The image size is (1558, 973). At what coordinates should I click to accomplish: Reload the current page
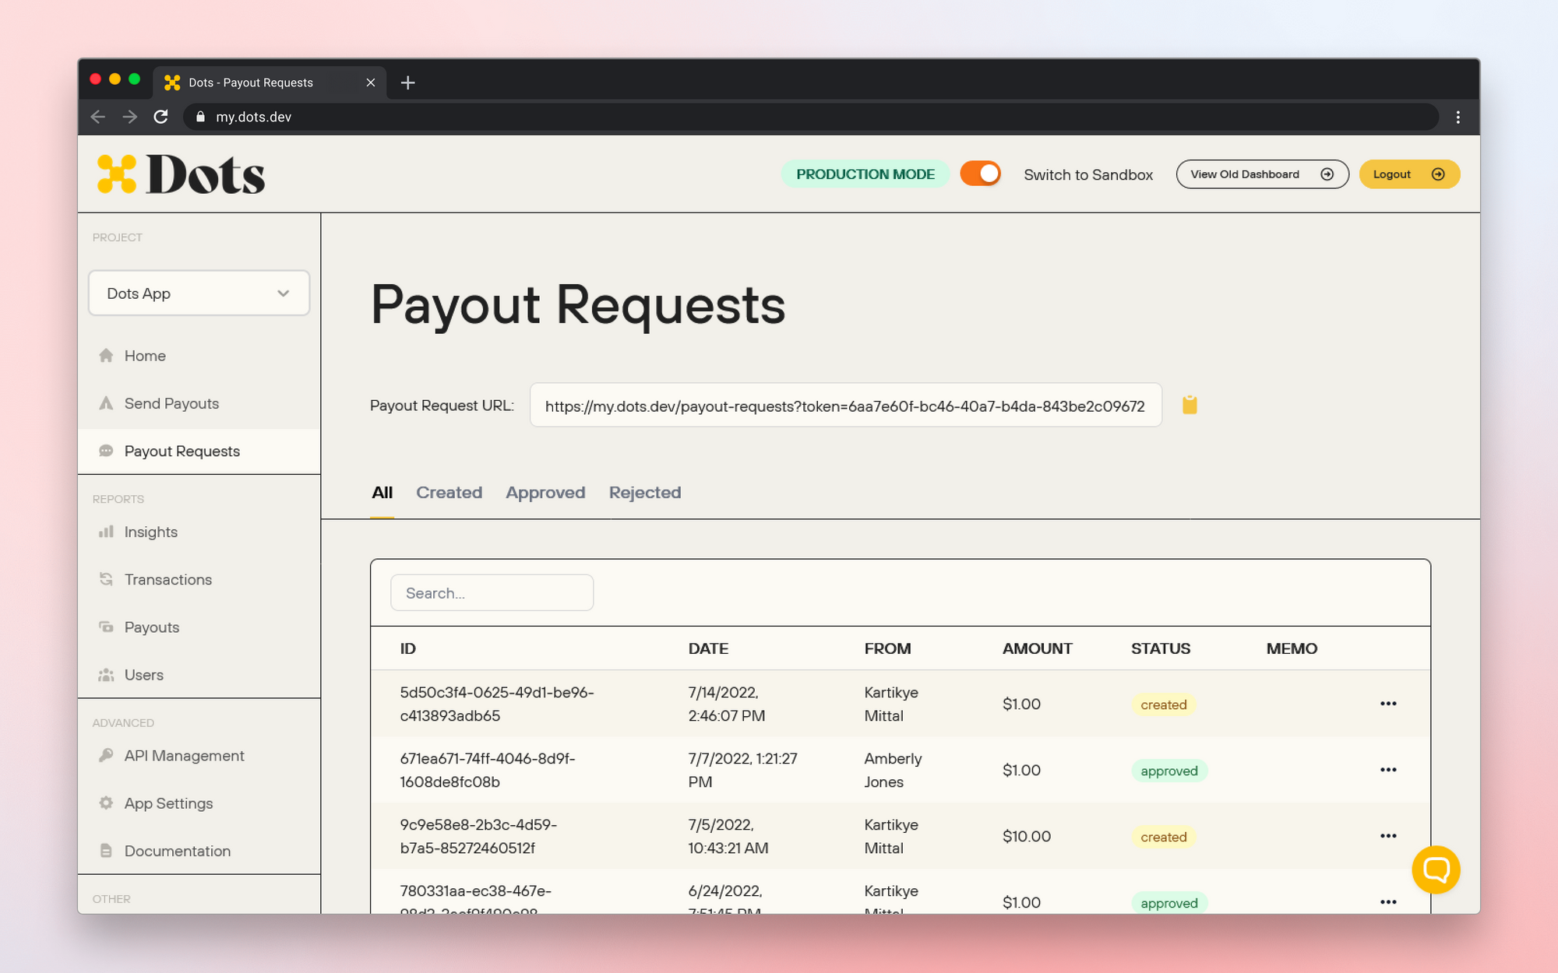point(161,117)
